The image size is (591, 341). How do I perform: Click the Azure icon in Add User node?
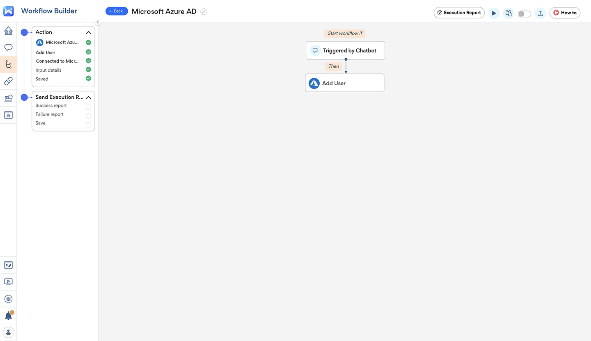pyautogui.click(x=314, y=83)
